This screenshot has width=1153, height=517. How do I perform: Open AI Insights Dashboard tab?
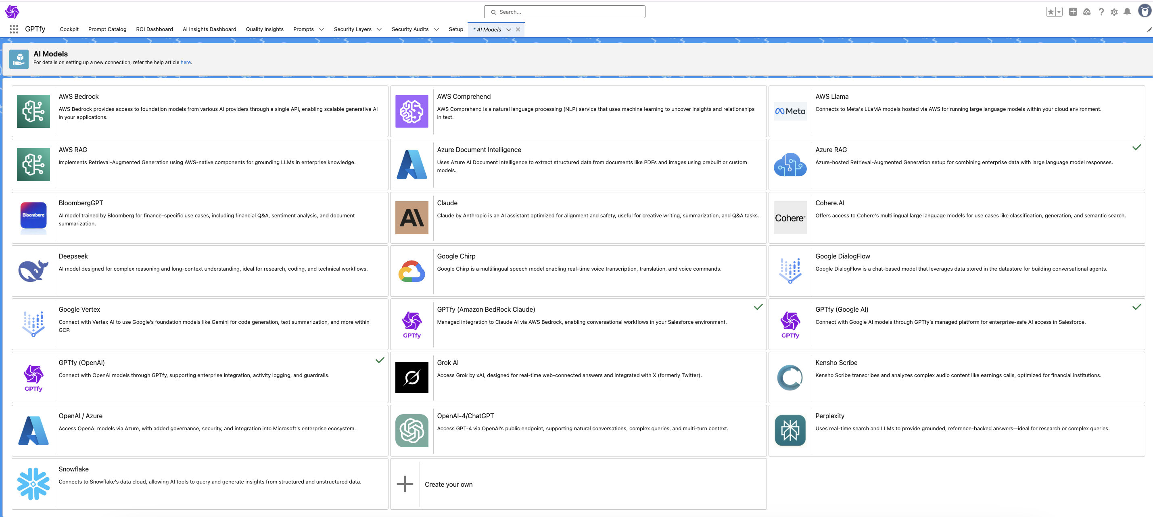pyautogui.click(x=209, y=29)
